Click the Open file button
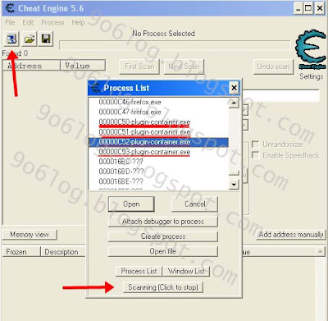The width and height of the screenshot is (328, 321). (x=163, y=251)
